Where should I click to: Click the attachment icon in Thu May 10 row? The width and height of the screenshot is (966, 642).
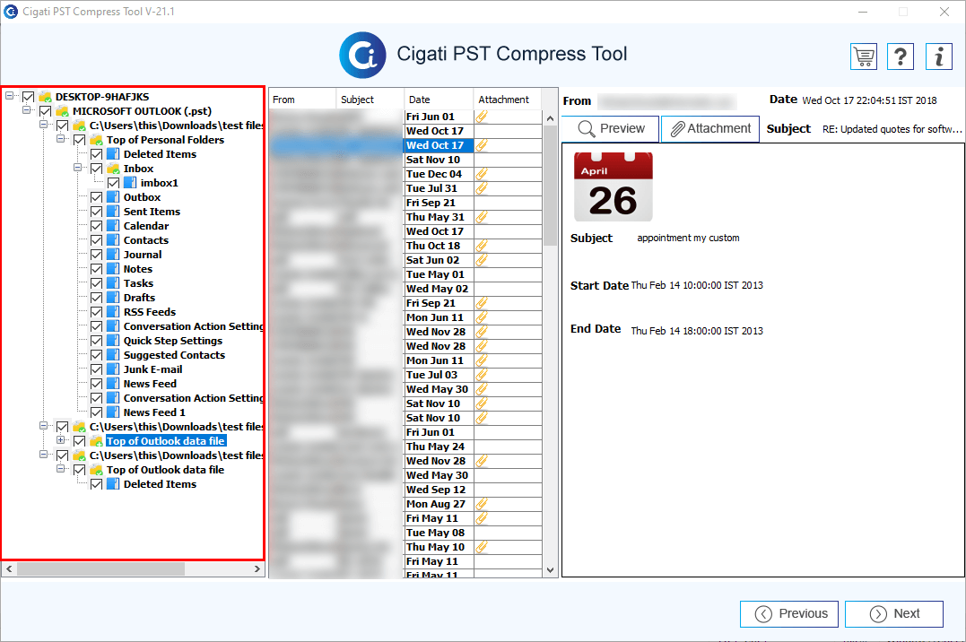[481, 546]
